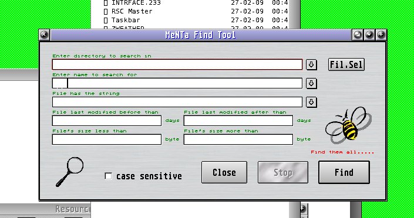
Task: Focus the modified before than days field
Action: tap(107, 121)
